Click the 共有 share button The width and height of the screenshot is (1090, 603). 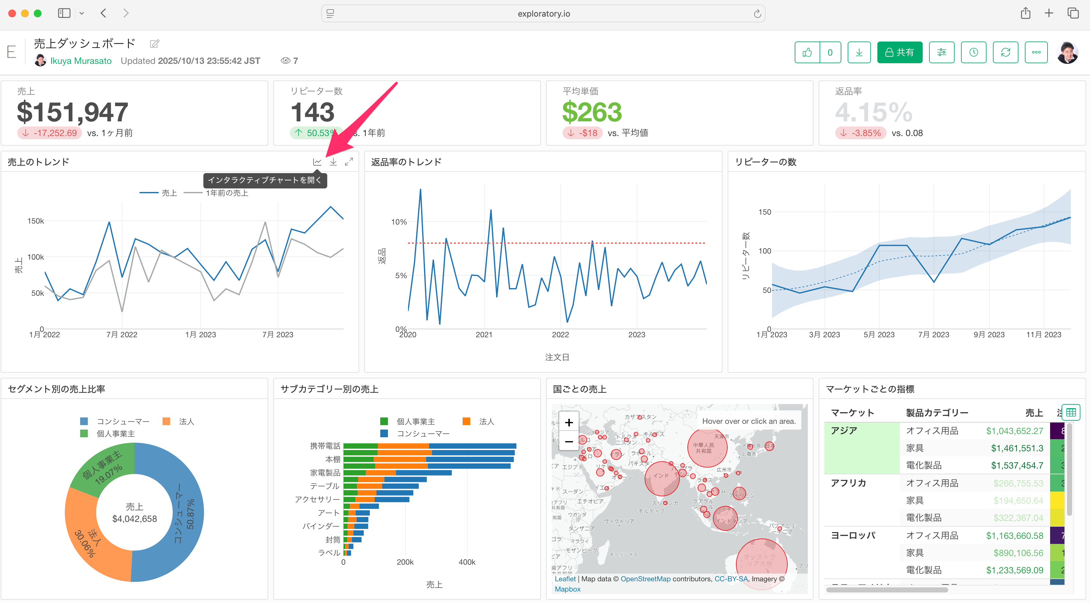(x=900, y=52)
